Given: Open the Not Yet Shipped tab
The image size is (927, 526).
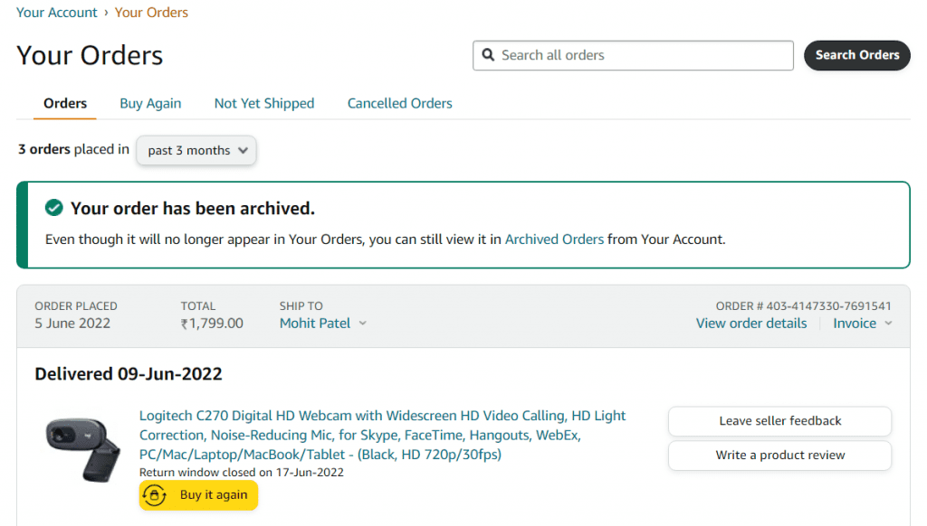Looking at the screenshot, I should (264, 103).
